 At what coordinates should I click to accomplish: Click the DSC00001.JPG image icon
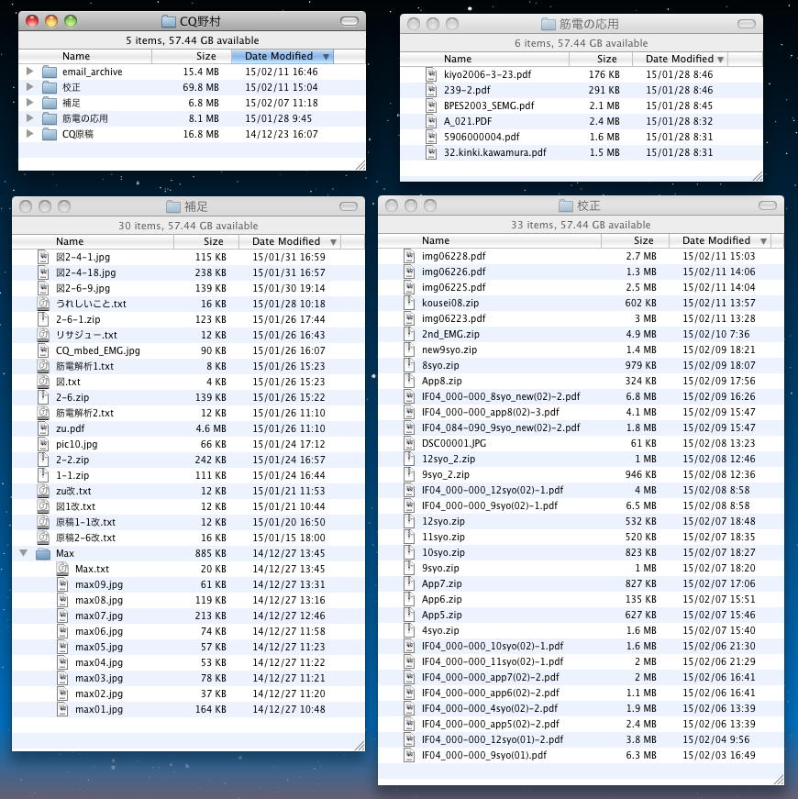[x=409, y=443]
